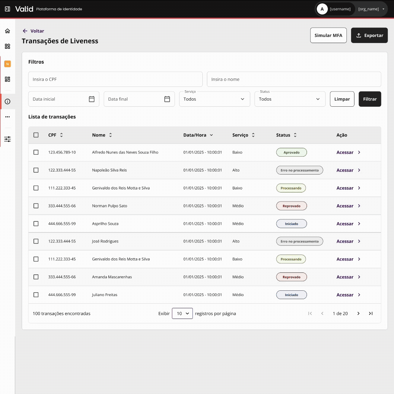
Task: Click the orange N badge in the sidebar
Action: coord(7,64)
